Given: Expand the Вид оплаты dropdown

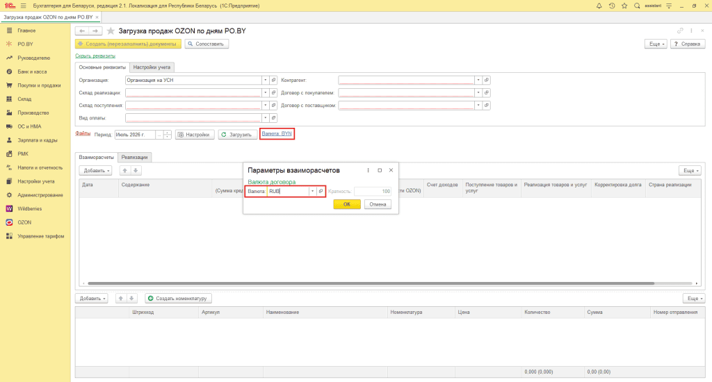Looking at the screenshot, I should point(265,118).
